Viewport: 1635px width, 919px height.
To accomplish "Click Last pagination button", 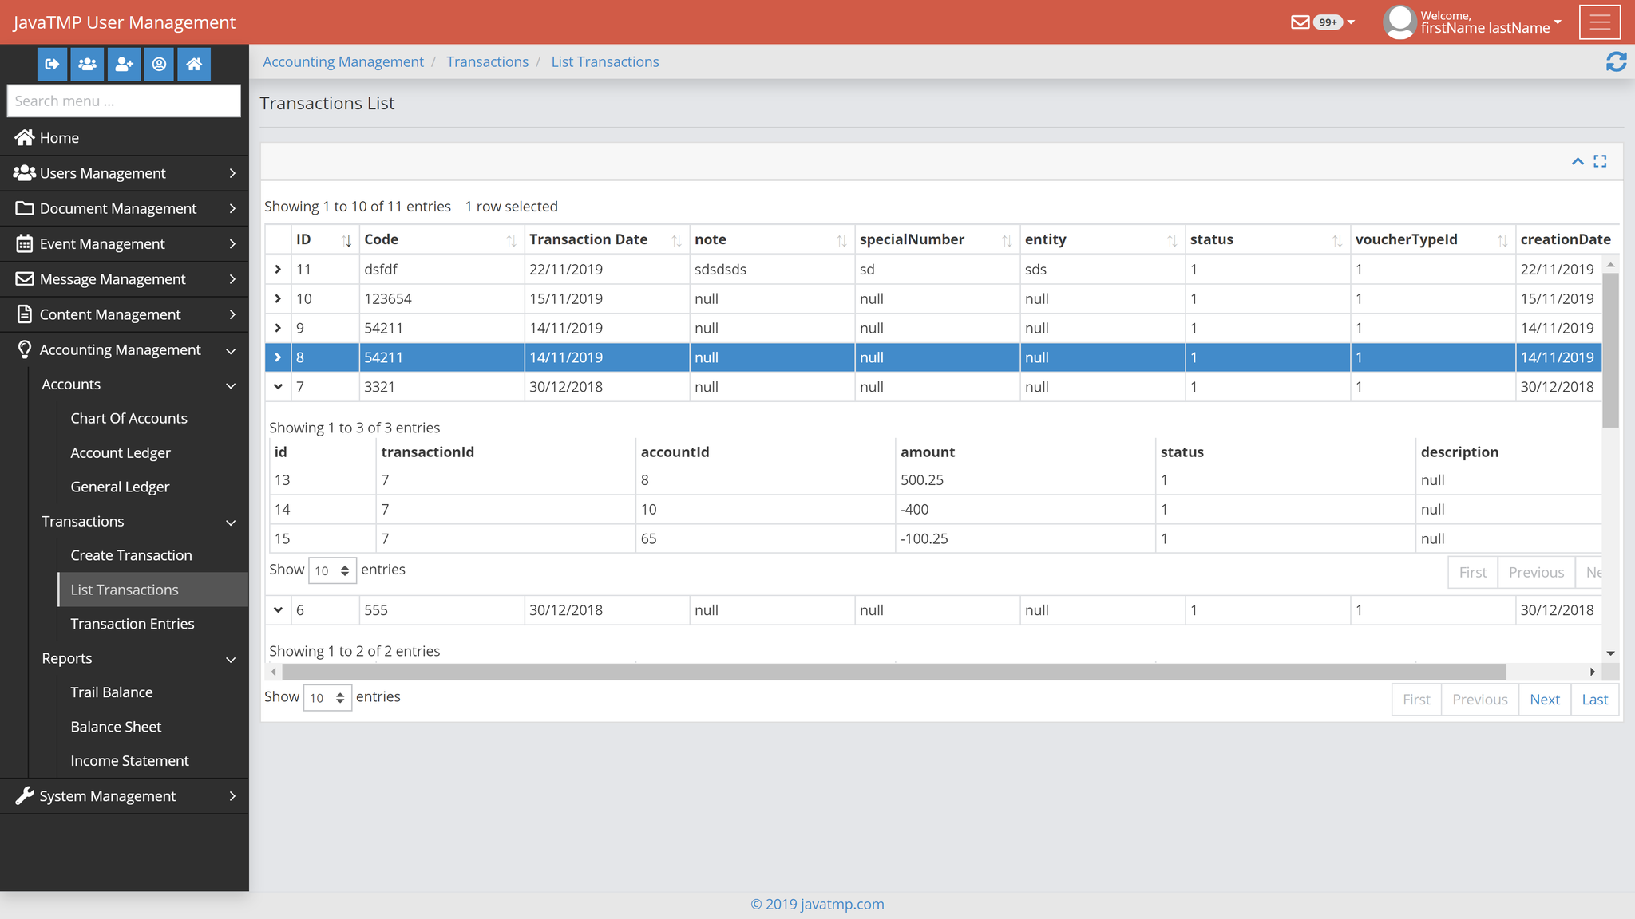I will point(1596,699).
